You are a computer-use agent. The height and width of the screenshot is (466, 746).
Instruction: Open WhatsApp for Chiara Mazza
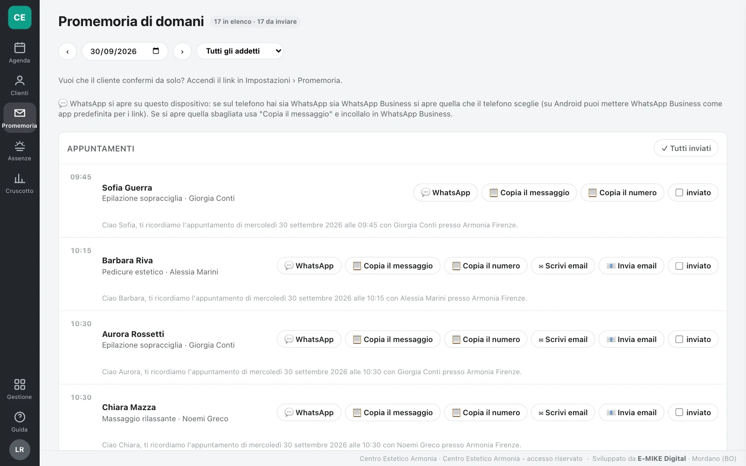pos(309,412)
